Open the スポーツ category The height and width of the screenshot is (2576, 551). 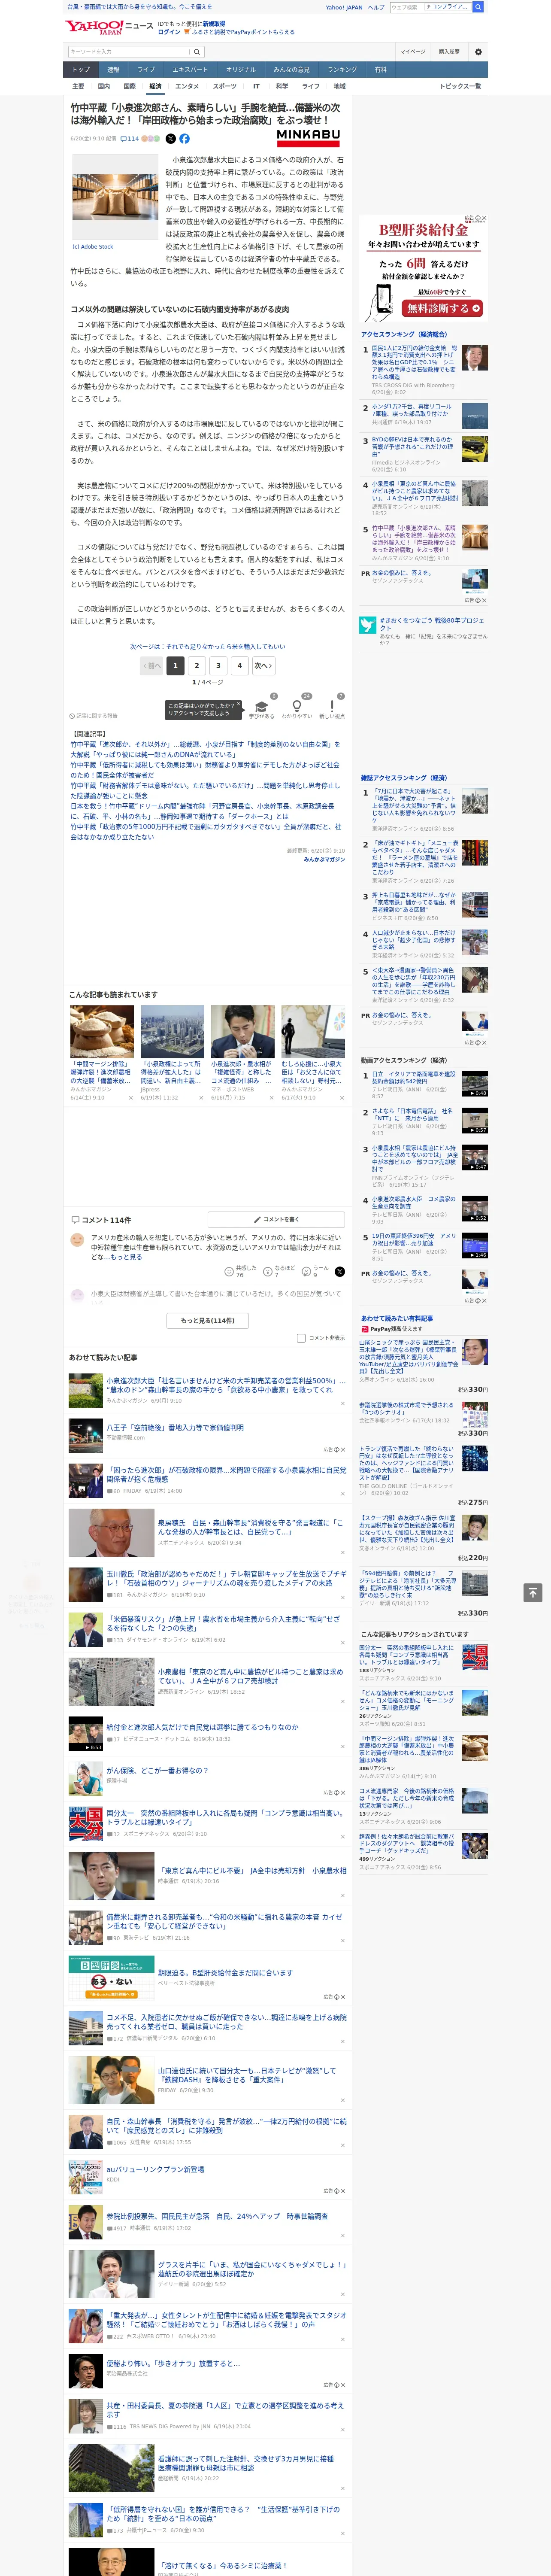(x=225, y=86)
